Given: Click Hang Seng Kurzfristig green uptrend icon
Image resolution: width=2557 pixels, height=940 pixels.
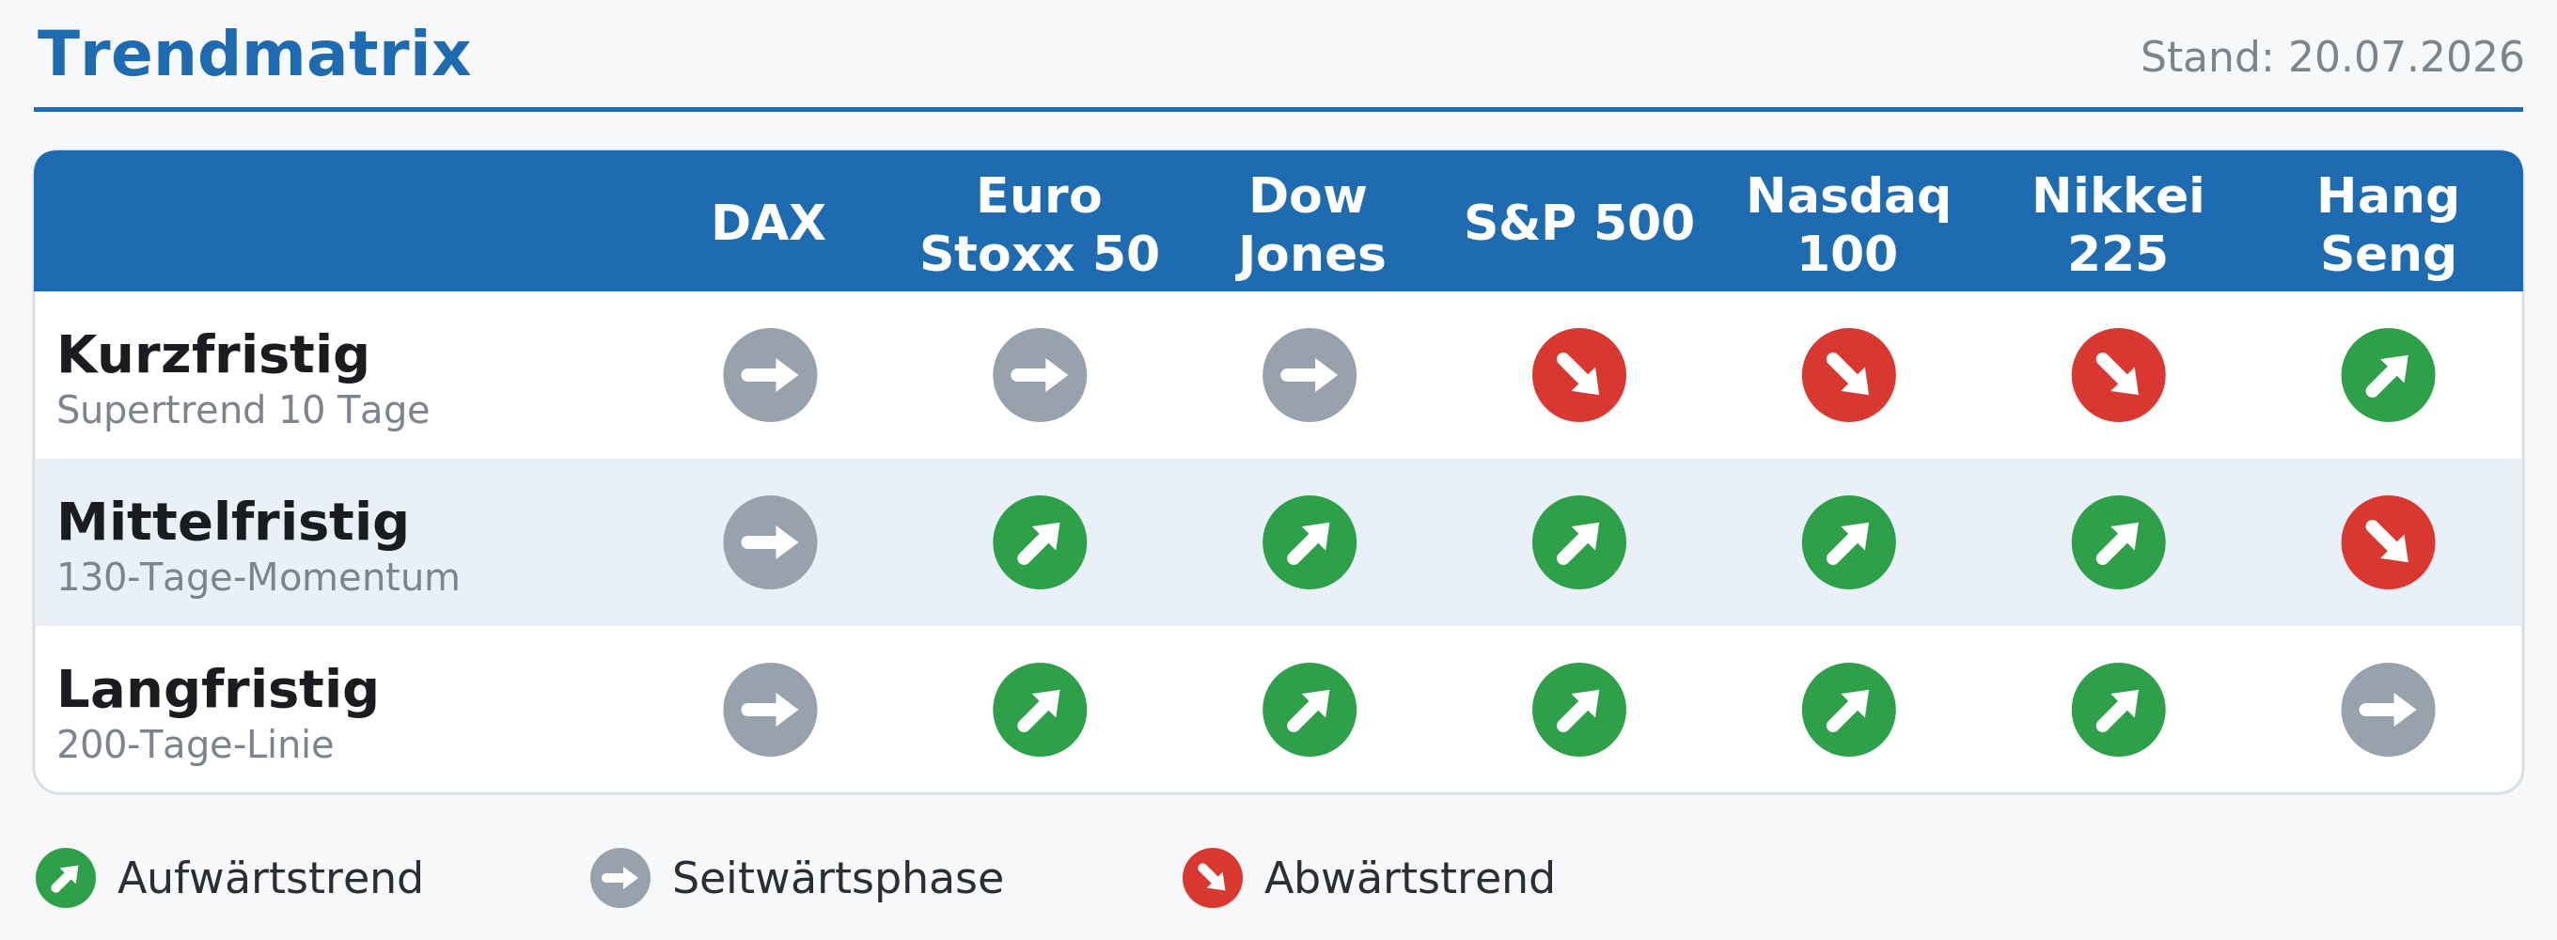Looking at the screenshot, I should pos(2387,375).
